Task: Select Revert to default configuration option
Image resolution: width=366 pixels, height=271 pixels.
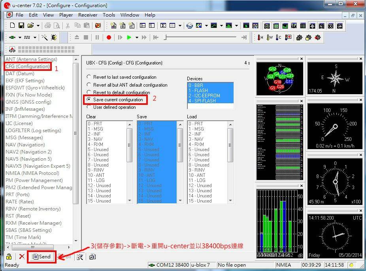Action: (89, 93)
